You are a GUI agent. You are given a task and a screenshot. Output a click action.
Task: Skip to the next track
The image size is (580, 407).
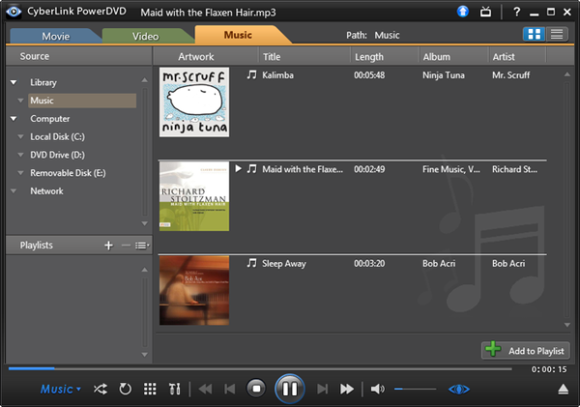(322, 390)
